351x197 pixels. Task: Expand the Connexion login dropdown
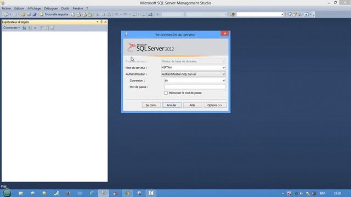[223, 80]
